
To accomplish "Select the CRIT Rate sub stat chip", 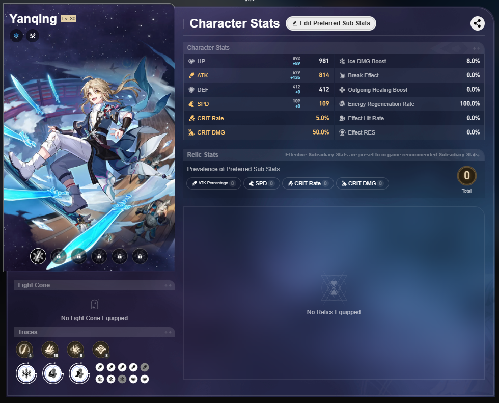I will pyautogui.click(x=308, y=183).
